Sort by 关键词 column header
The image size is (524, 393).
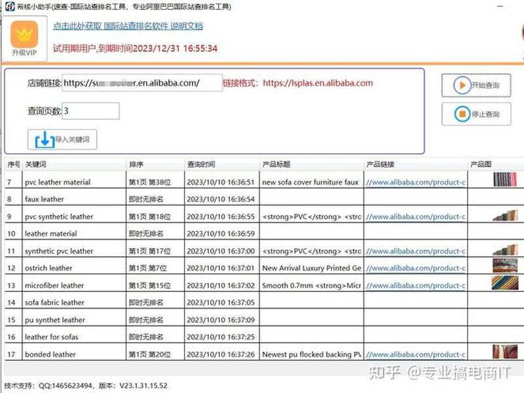(x=74, y=164)
